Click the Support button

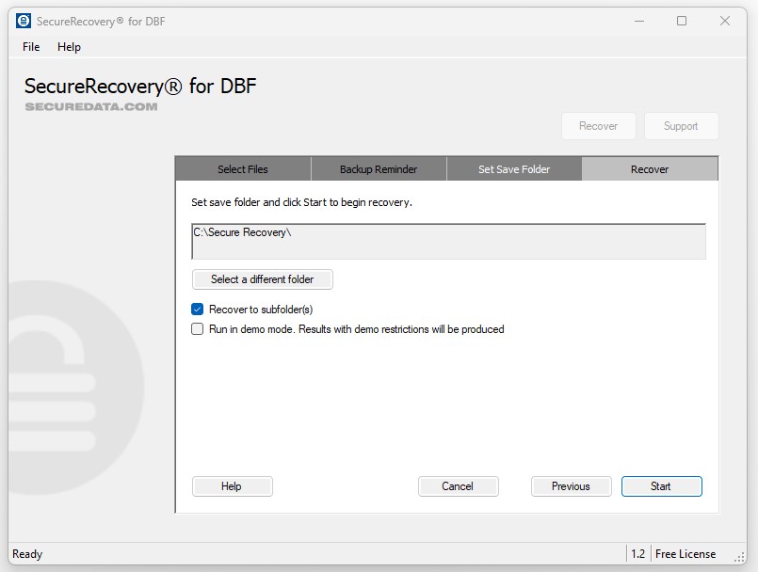click(680, 126)
